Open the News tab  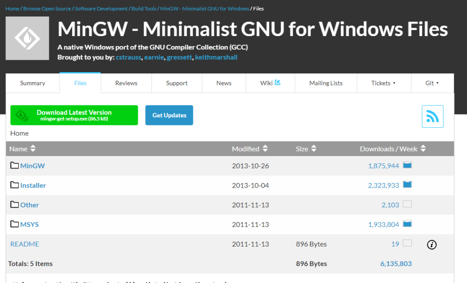tap(224, 83)
